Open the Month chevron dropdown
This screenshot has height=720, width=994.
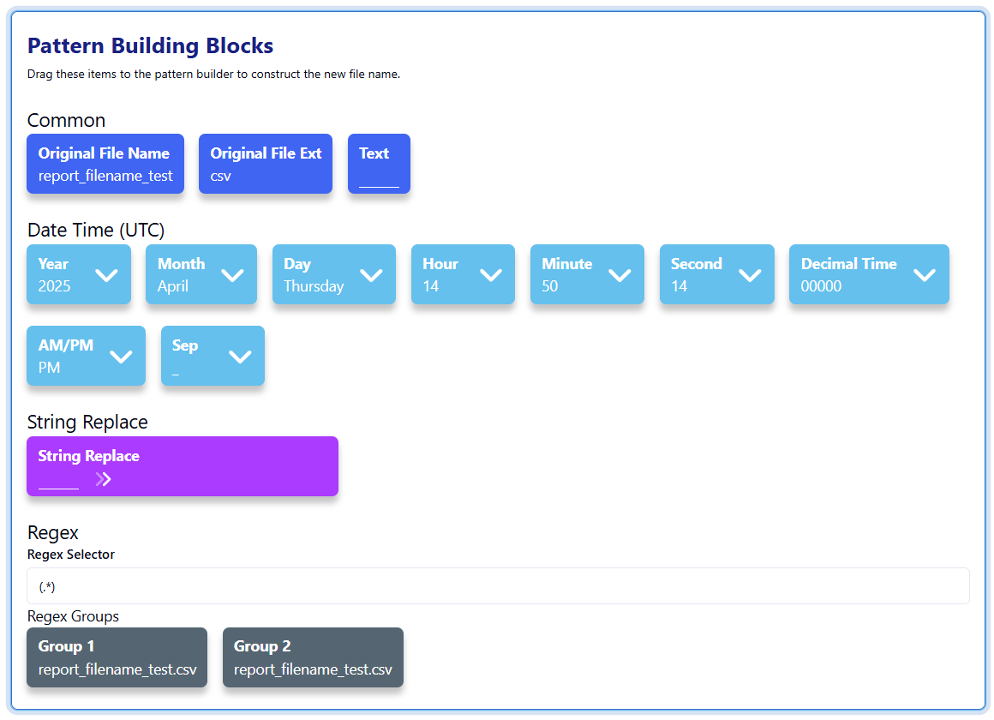tap(232, 275)
